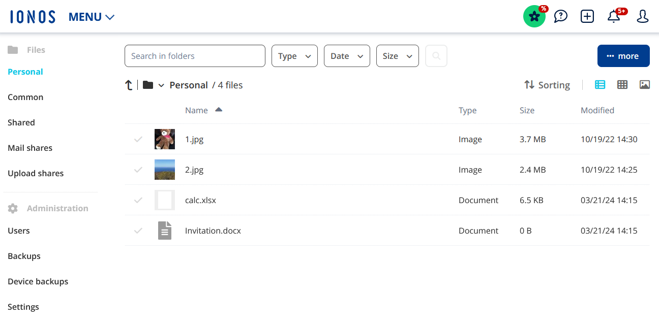Image resolution: width=659 pixels, height=326 pixels.
Task: Click the green special offers star icon
Action: click(x=534, y=17)
